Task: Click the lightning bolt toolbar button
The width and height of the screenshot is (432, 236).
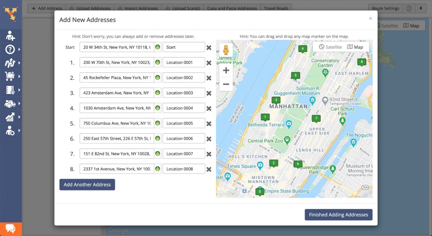Action: (420, 8)
